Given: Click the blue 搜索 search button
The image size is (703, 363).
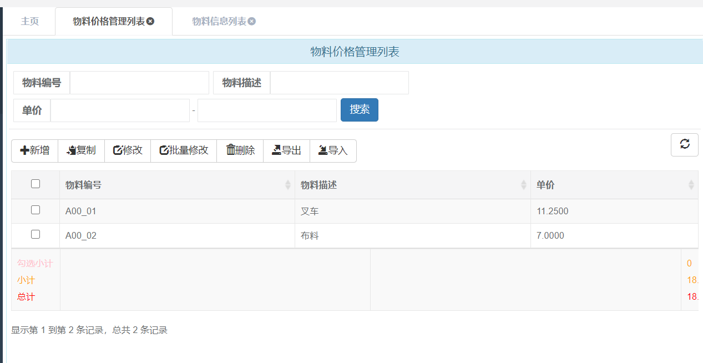Looking at the screenshot, I should 360,110.
